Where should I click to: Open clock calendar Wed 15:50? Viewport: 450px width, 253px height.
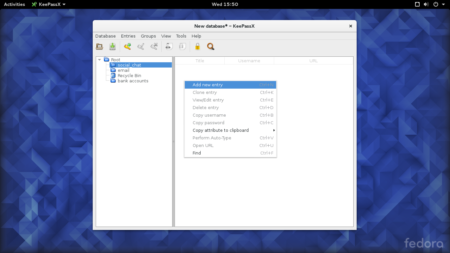pyautogui.click(x=225, y=4)
